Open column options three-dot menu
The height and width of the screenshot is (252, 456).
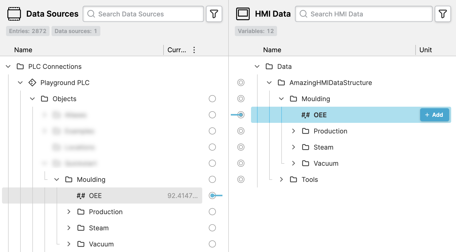[194, 50]
